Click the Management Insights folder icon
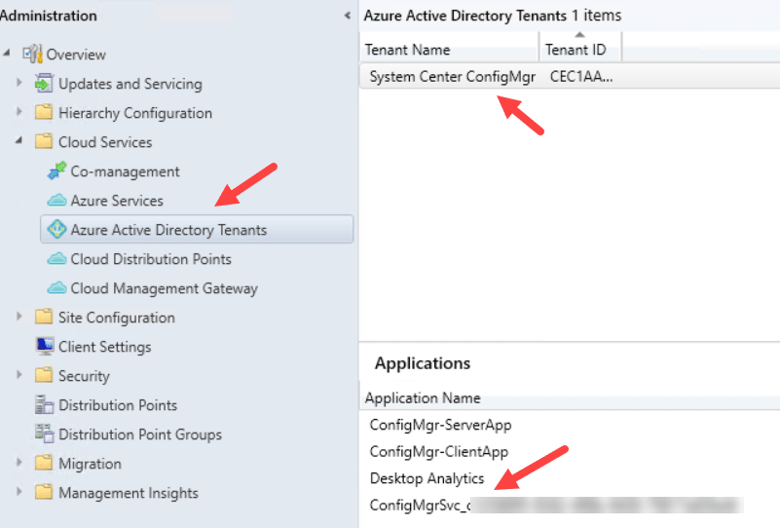Screen dimensions: 780x528 44,492
